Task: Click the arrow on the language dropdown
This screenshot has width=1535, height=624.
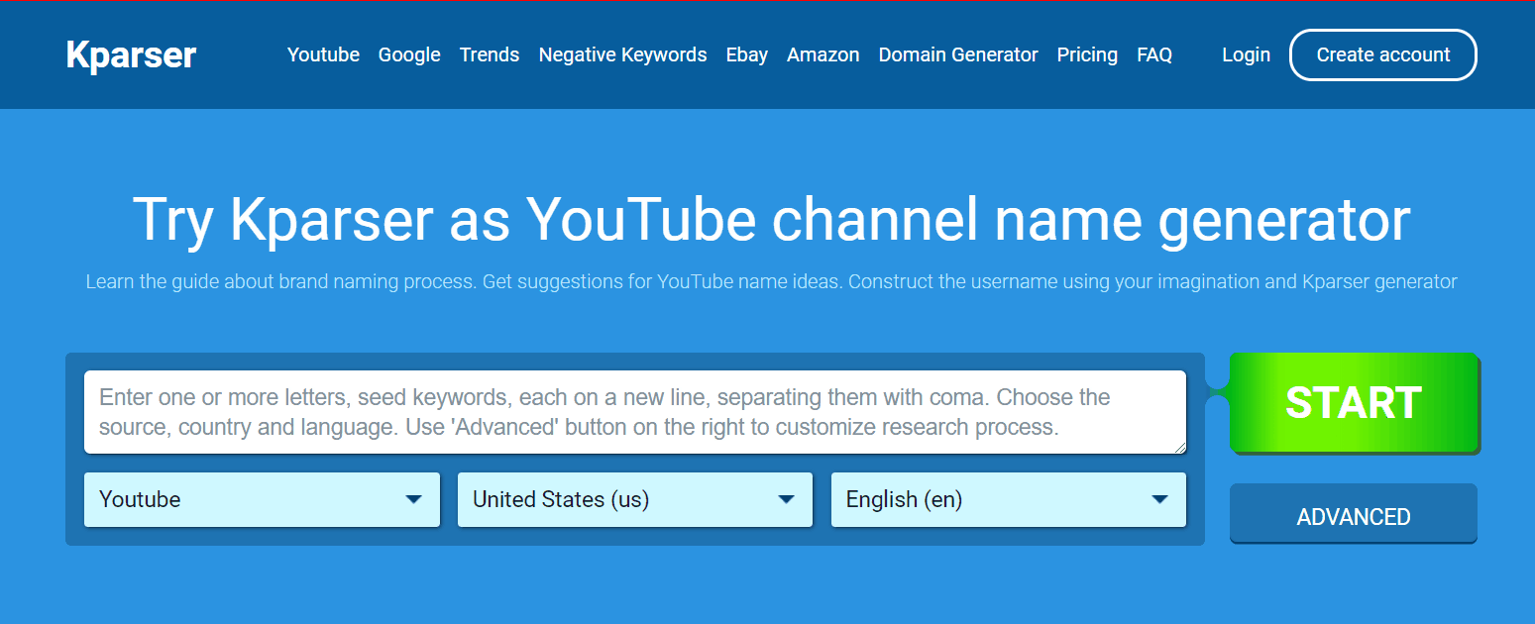Action: click(1160, 499)
